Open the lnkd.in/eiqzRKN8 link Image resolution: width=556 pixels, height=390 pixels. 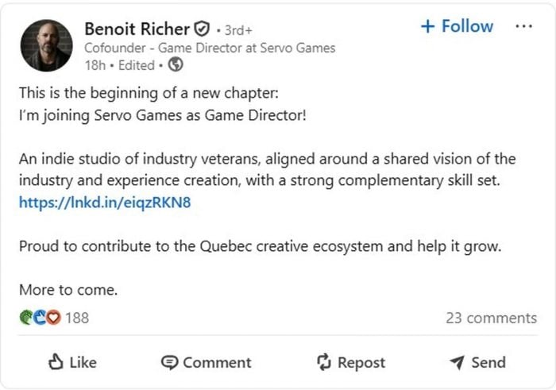[x=105, y=202]
